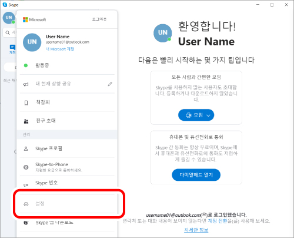Click 환영합니다! welcome heading
The image size is (294, 238).
click(206, 27)
